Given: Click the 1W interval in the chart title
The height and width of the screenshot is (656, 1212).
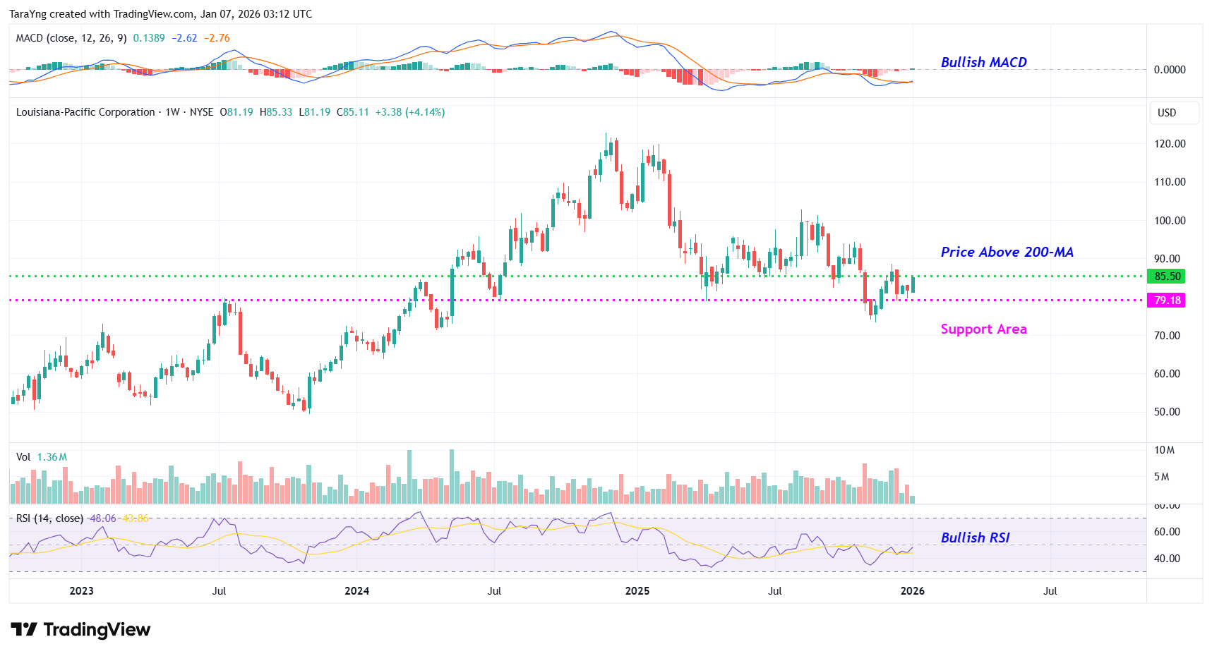Looking at the screenshot, I should coord(172,112).
